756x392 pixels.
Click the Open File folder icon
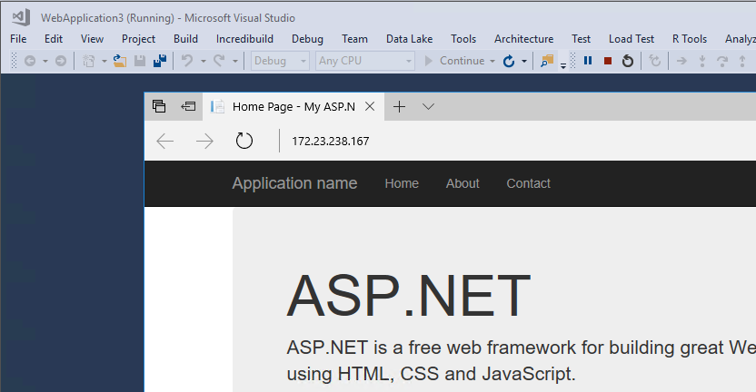120,61
